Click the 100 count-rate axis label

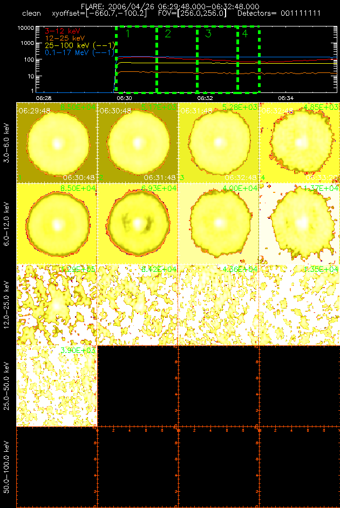[x=29, y=60]
